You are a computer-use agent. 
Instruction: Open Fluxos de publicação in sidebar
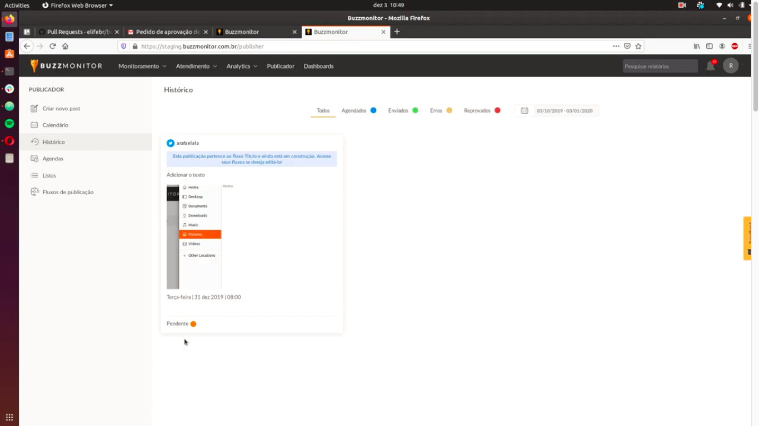tap(68, 192)
